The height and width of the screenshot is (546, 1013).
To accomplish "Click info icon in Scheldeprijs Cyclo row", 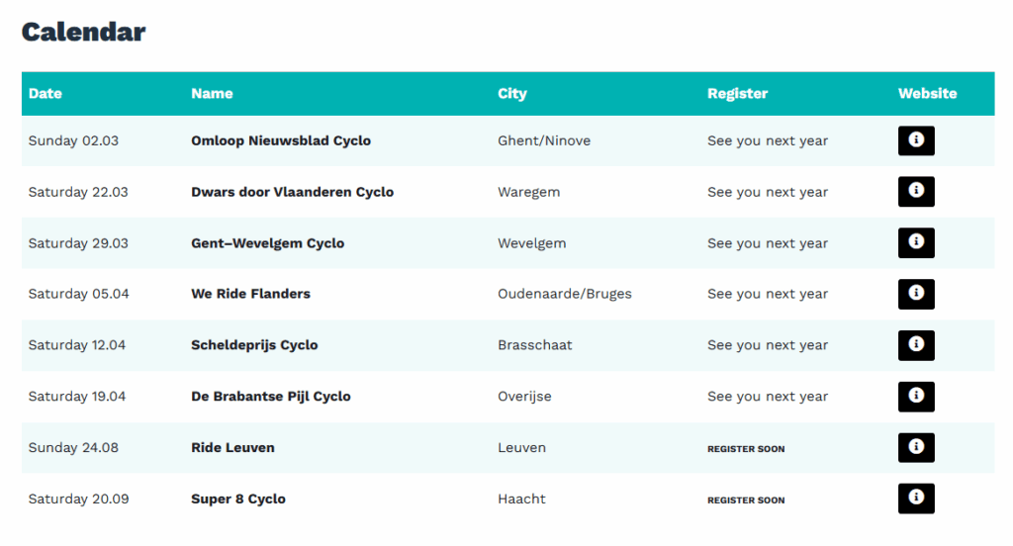I will (x=916, y=345).
